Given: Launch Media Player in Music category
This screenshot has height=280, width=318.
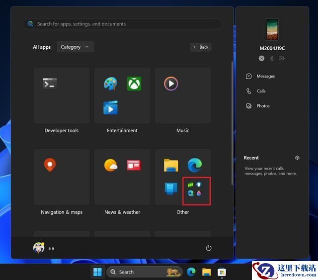Looking at the screenshot, I should 171,84.
